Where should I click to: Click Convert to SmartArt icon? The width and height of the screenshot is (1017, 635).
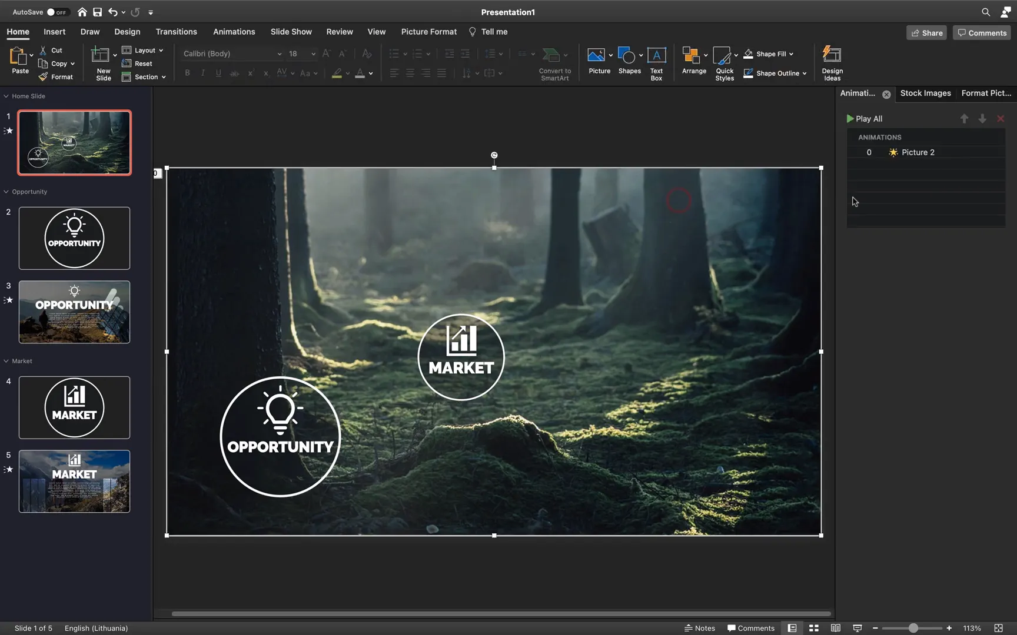[551, 55]
